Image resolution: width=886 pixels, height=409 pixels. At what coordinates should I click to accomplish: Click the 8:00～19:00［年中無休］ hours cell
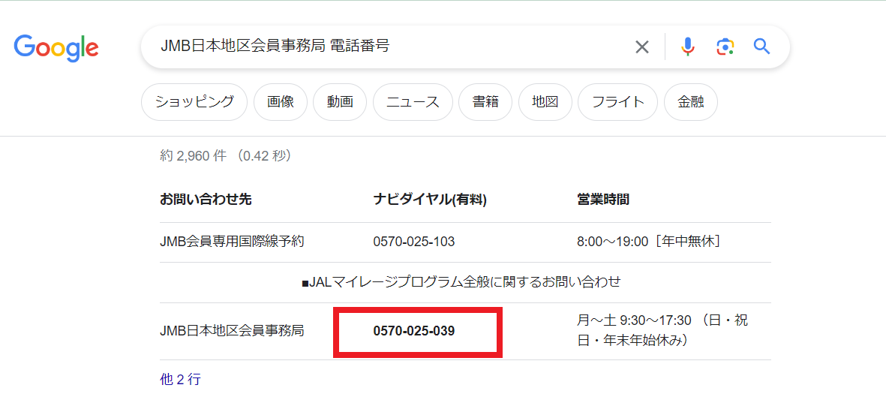point(649,242)
